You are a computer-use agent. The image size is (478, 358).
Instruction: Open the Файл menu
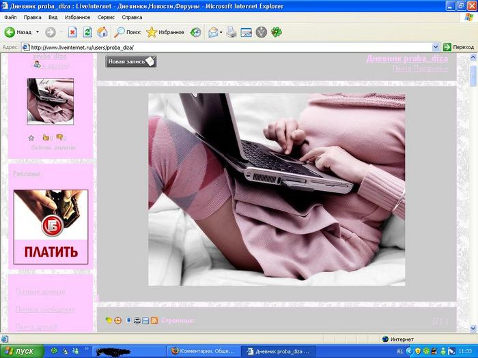10,17
